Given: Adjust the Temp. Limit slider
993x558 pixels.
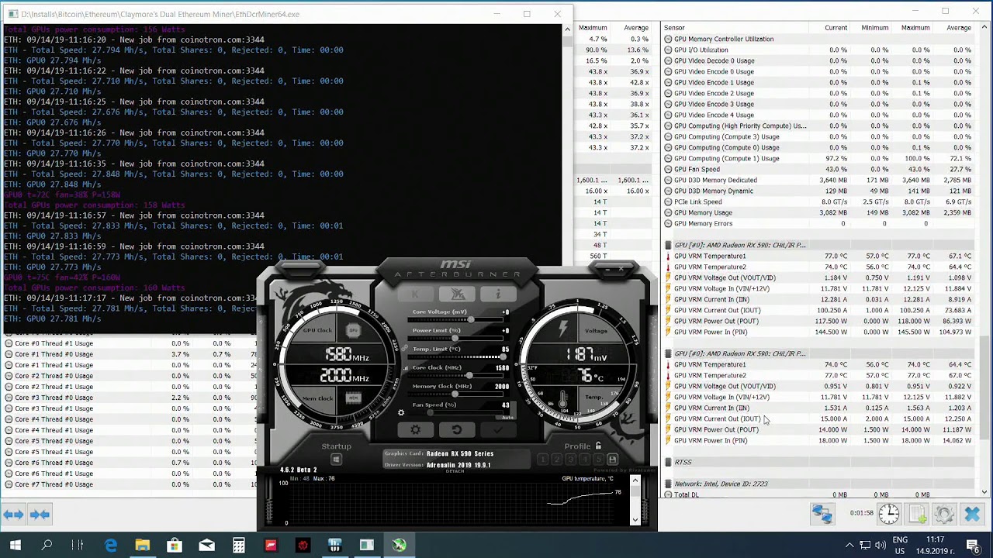Looking at the screenshot, I should click(x=455, y=357).
